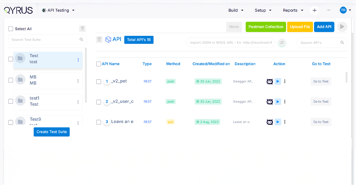Click the plus icon in the top bar
356x185 pixels.
(x=315, y=10)
